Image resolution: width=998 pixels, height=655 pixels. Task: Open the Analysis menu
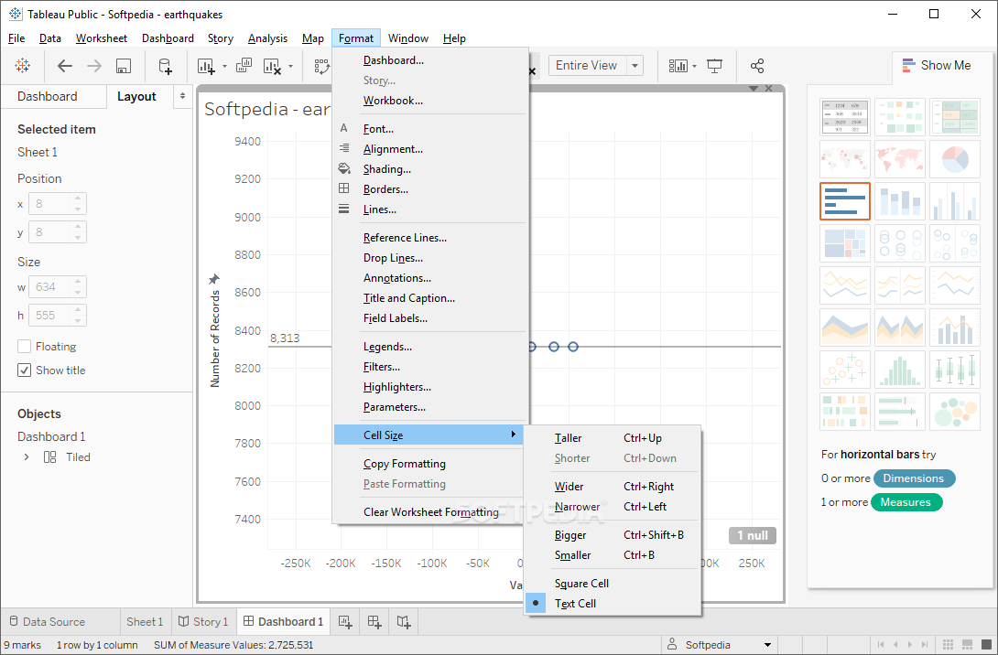click(x=267, y=38)
